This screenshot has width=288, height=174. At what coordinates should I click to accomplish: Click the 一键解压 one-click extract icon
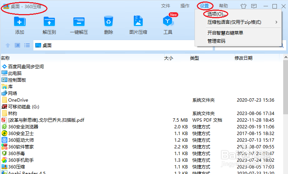(79, 22)
